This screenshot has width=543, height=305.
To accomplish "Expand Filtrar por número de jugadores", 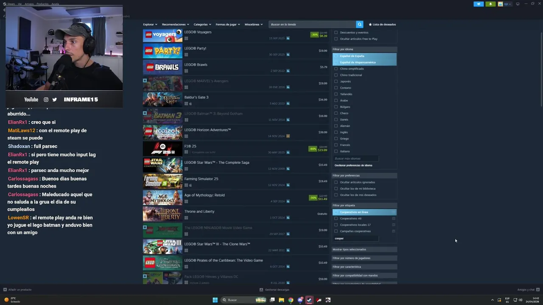I will [364, 258].
